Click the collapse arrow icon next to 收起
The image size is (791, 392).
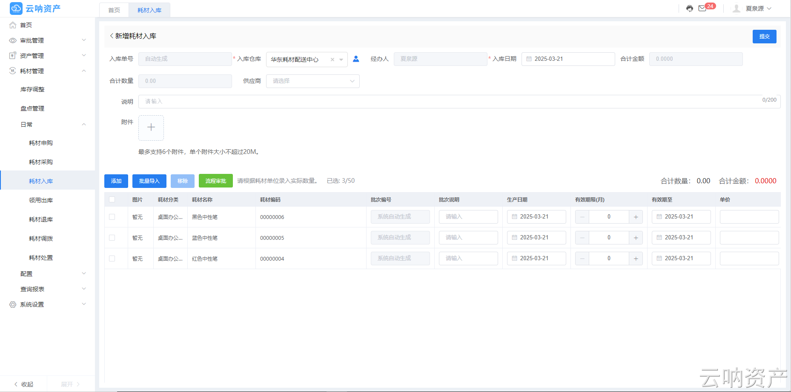pos(16,384)
